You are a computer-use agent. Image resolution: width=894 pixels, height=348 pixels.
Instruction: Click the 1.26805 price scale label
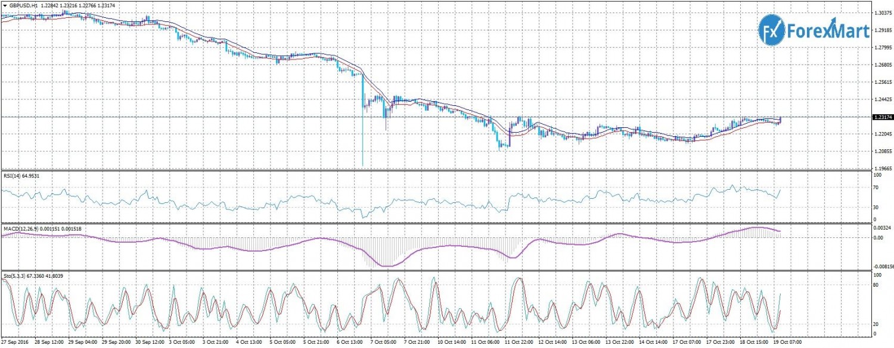click(881, 65)
